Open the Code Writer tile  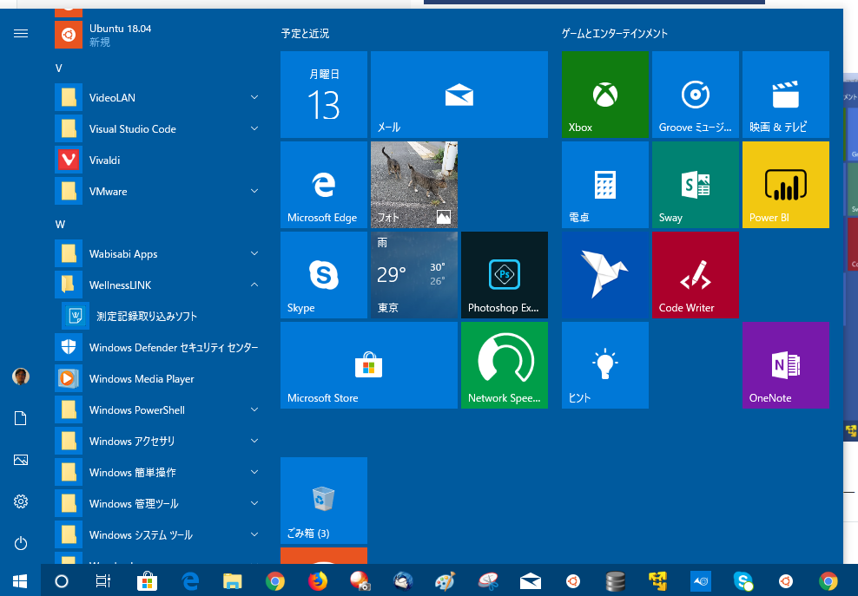point(696,275)
